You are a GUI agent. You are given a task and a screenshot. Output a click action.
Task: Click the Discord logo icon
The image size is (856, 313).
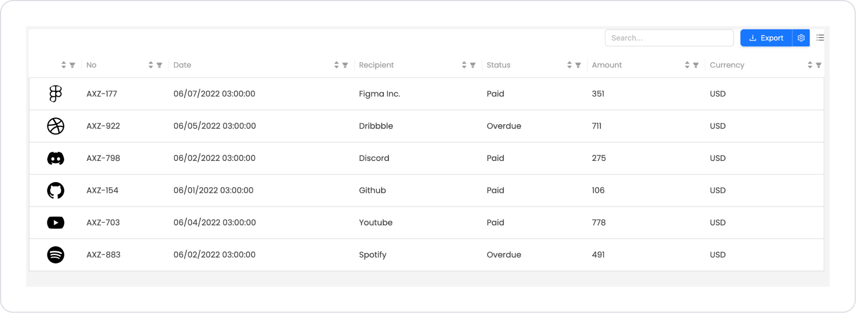[x=55, y=159]
